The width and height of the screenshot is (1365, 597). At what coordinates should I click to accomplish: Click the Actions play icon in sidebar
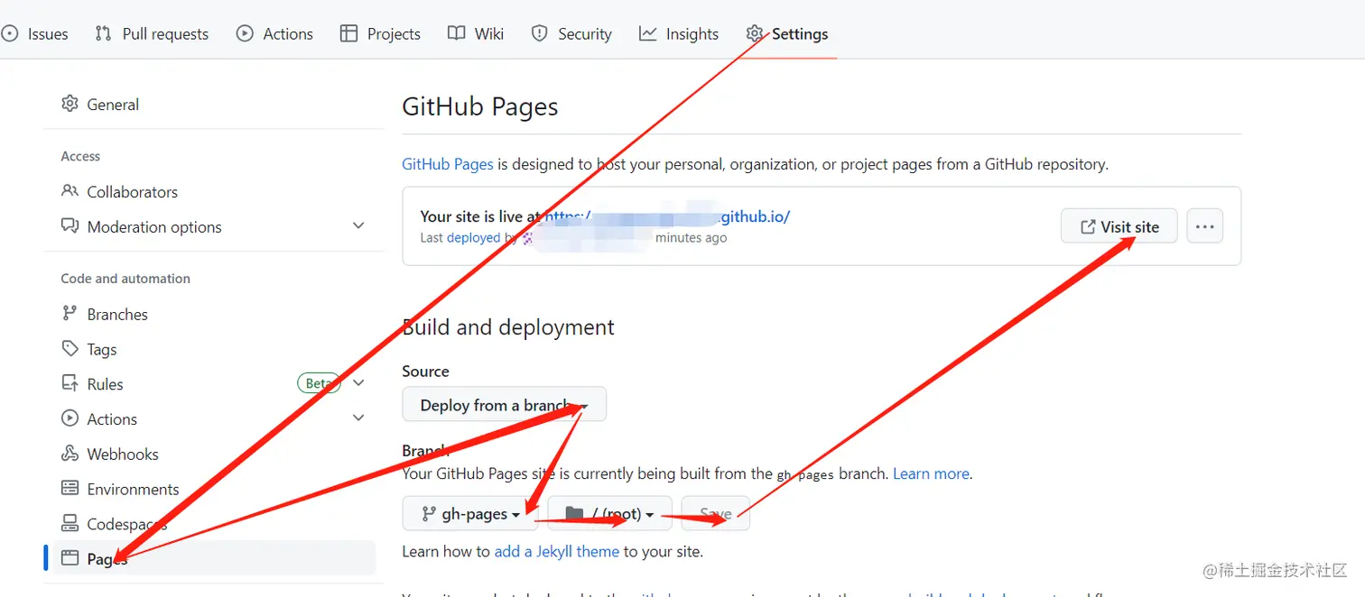click(70, 418)
